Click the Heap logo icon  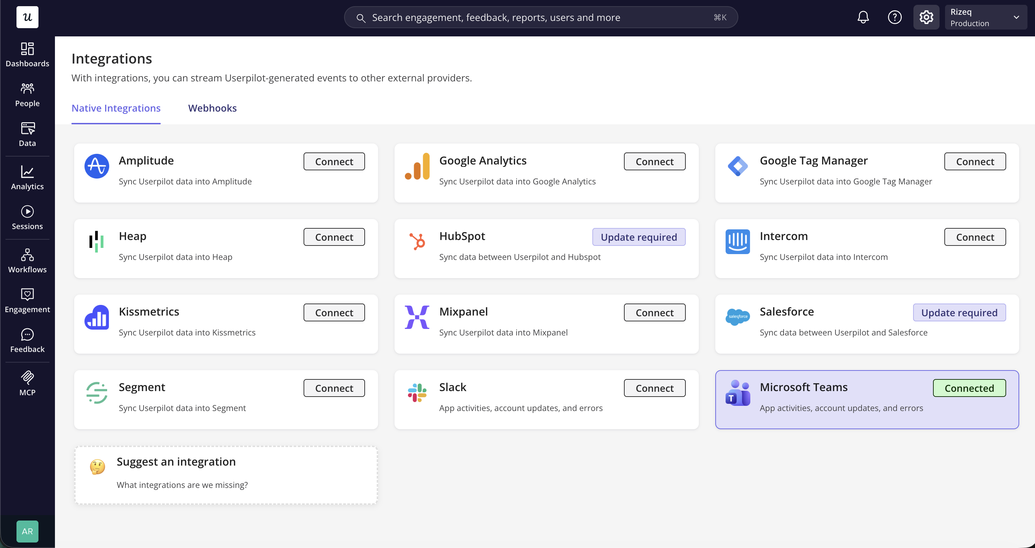pos(96,241)
